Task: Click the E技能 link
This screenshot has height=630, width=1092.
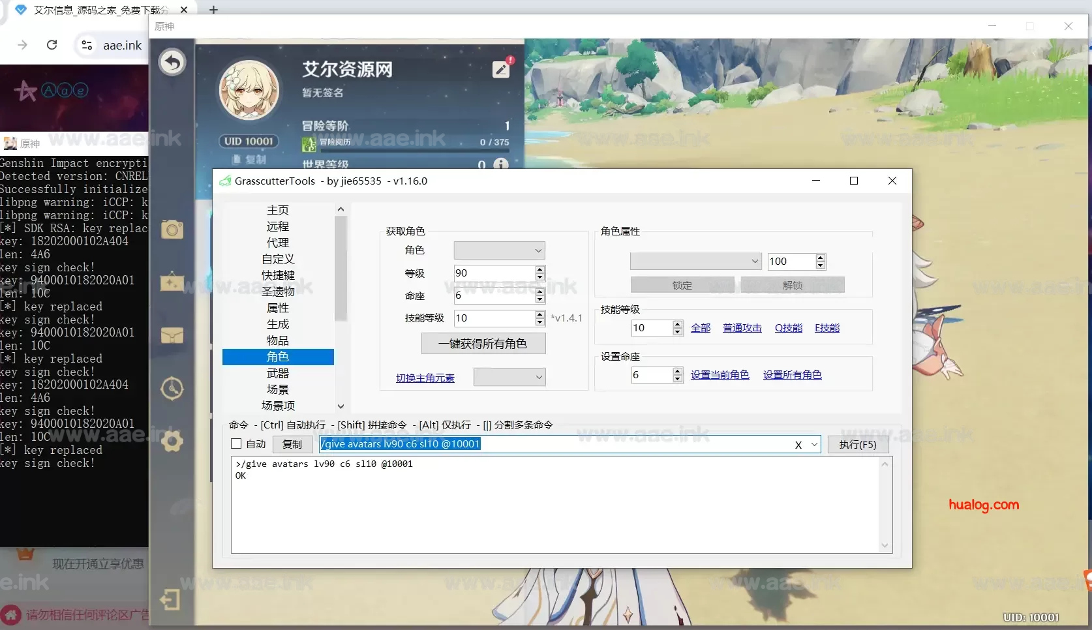Action: click(827, 328)
